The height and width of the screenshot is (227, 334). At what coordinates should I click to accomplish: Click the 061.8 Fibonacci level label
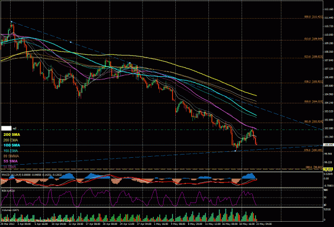314,121
